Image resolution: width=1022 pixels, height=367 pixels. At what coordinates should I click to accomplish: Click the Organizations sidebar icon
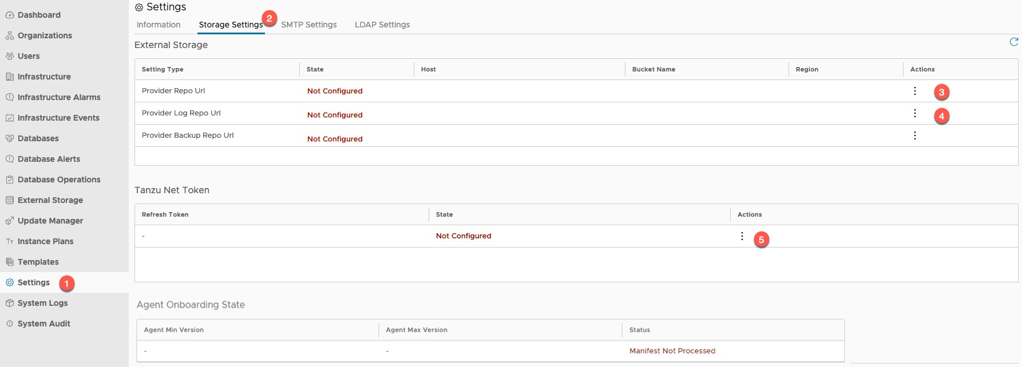10,35
